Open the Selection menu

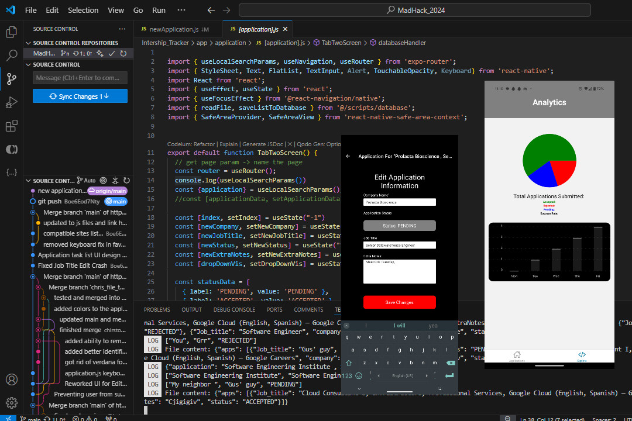(x=83, y=10)
